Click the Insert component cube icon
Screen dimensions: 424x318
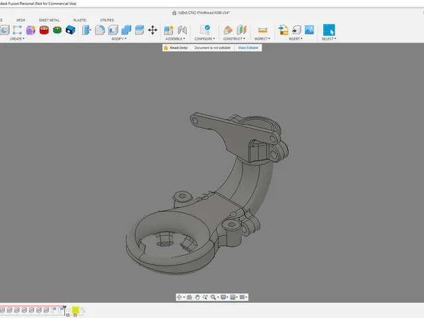[297, 30]
